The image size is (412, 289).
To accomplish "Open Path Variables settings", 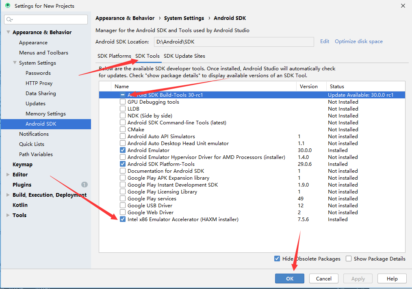I will pyautogui.click(x=36, y=154).
